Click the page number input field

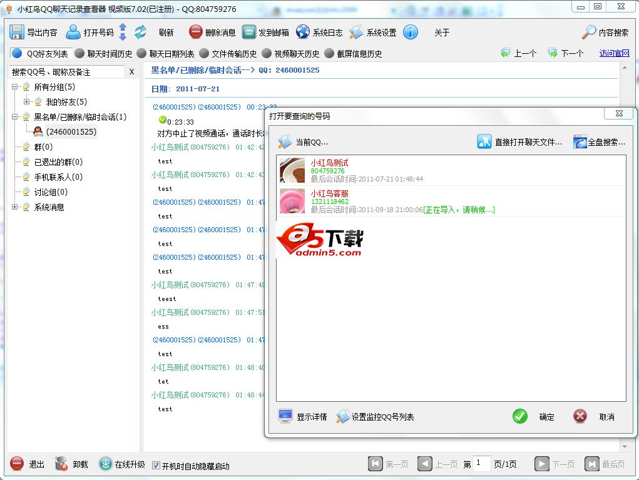[482, 463]
